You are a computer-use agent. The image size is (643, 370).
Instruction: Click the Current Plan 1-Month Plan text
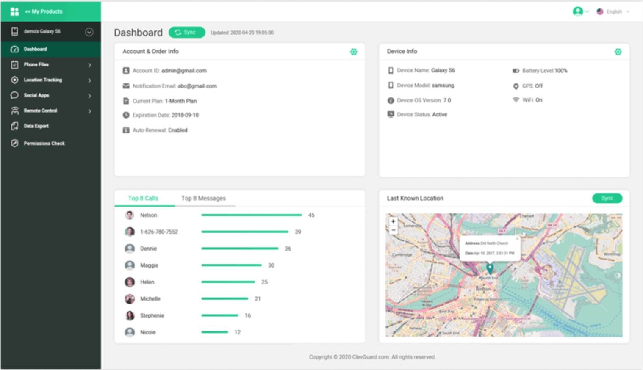164,101
